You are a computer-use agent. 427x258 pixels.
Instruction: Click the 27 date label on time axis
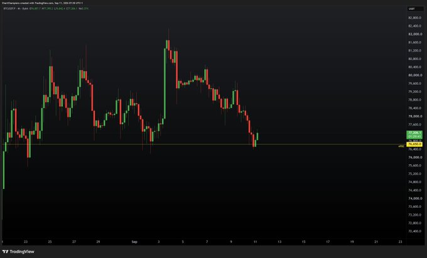pos(74,242)
